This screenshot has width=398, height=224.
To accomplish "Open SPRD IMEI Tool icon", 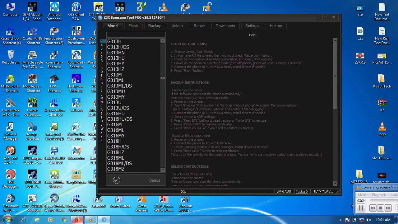I will click(32, 179).
